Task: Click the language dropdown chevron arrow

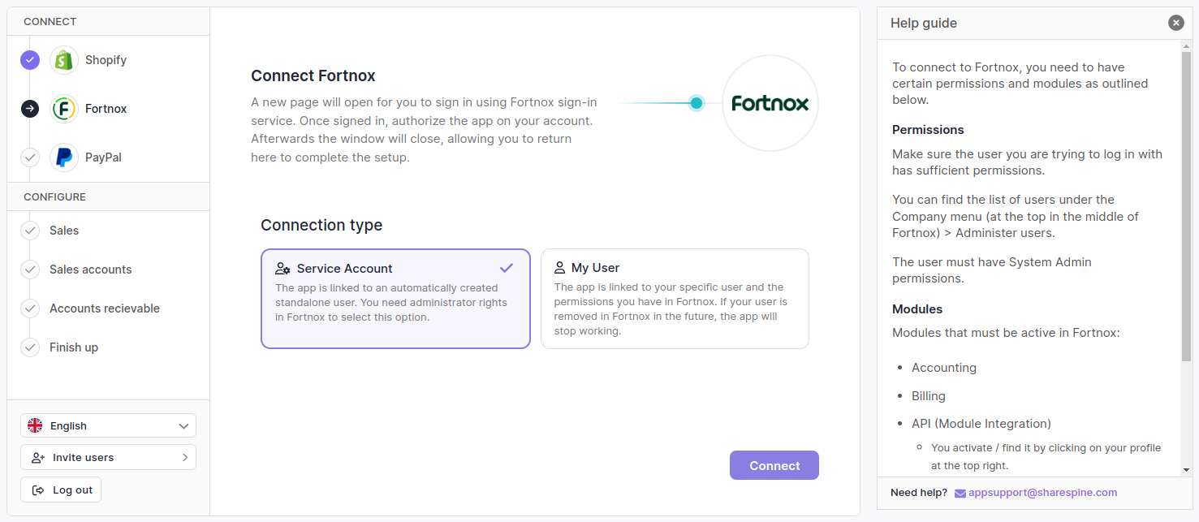Action: tap(183, 426)
